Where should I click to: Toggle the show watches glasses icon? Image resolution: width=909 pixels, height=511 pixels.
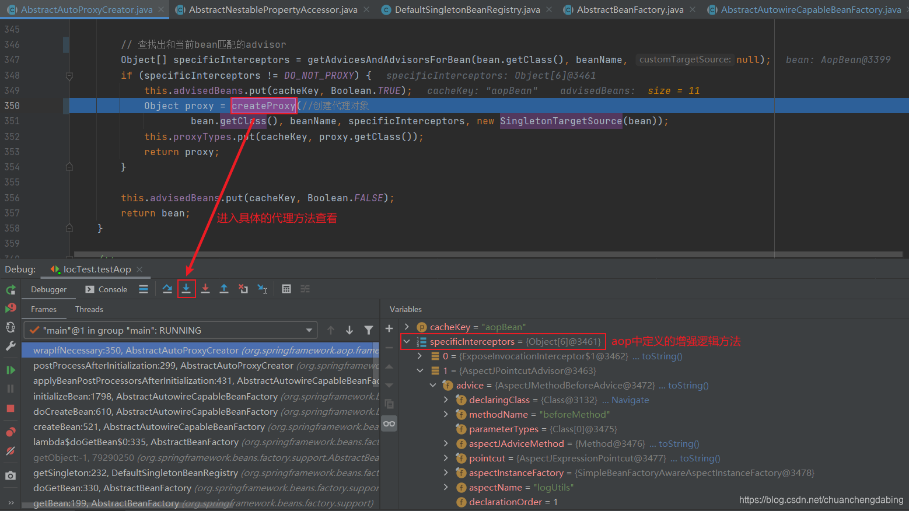[x=389, y=423]
